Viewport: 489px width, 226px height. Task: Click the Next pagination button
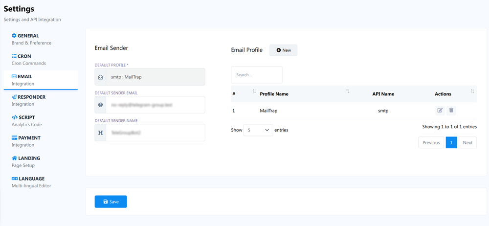pyautogui.click(x=467, y=143)
